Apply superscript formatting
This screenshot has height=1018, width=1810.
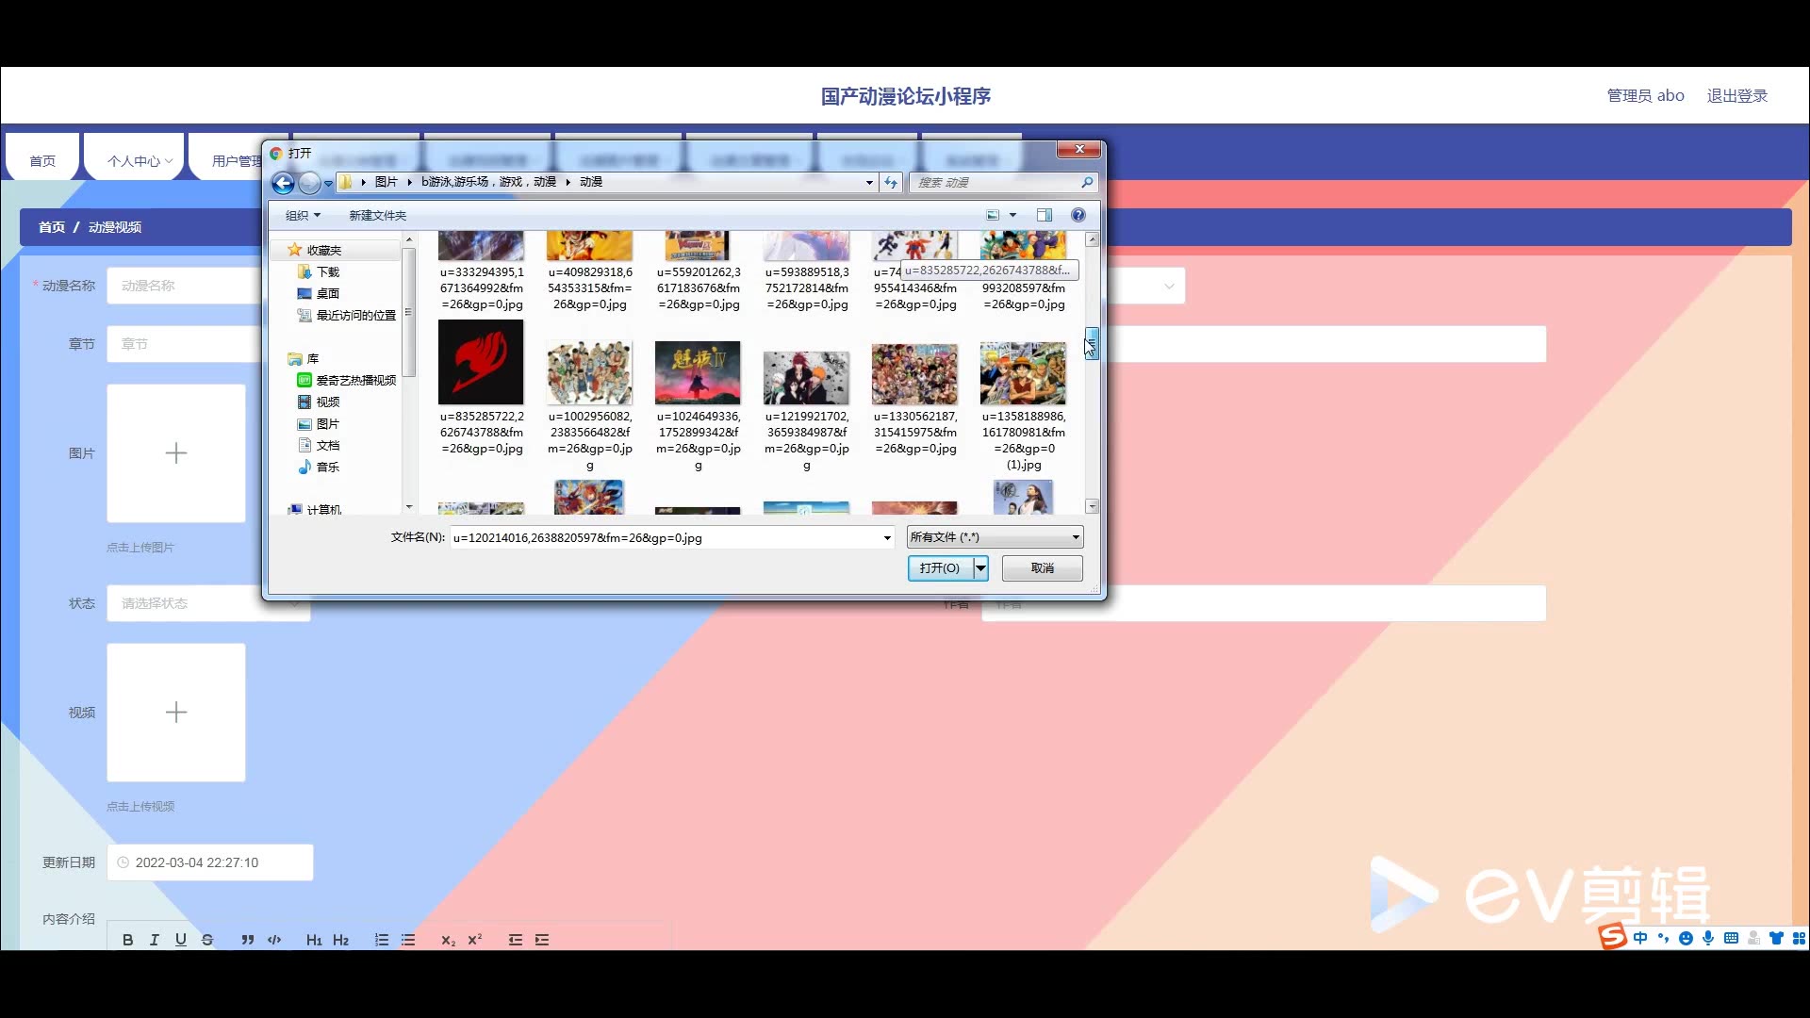click(x=475, y=940)
